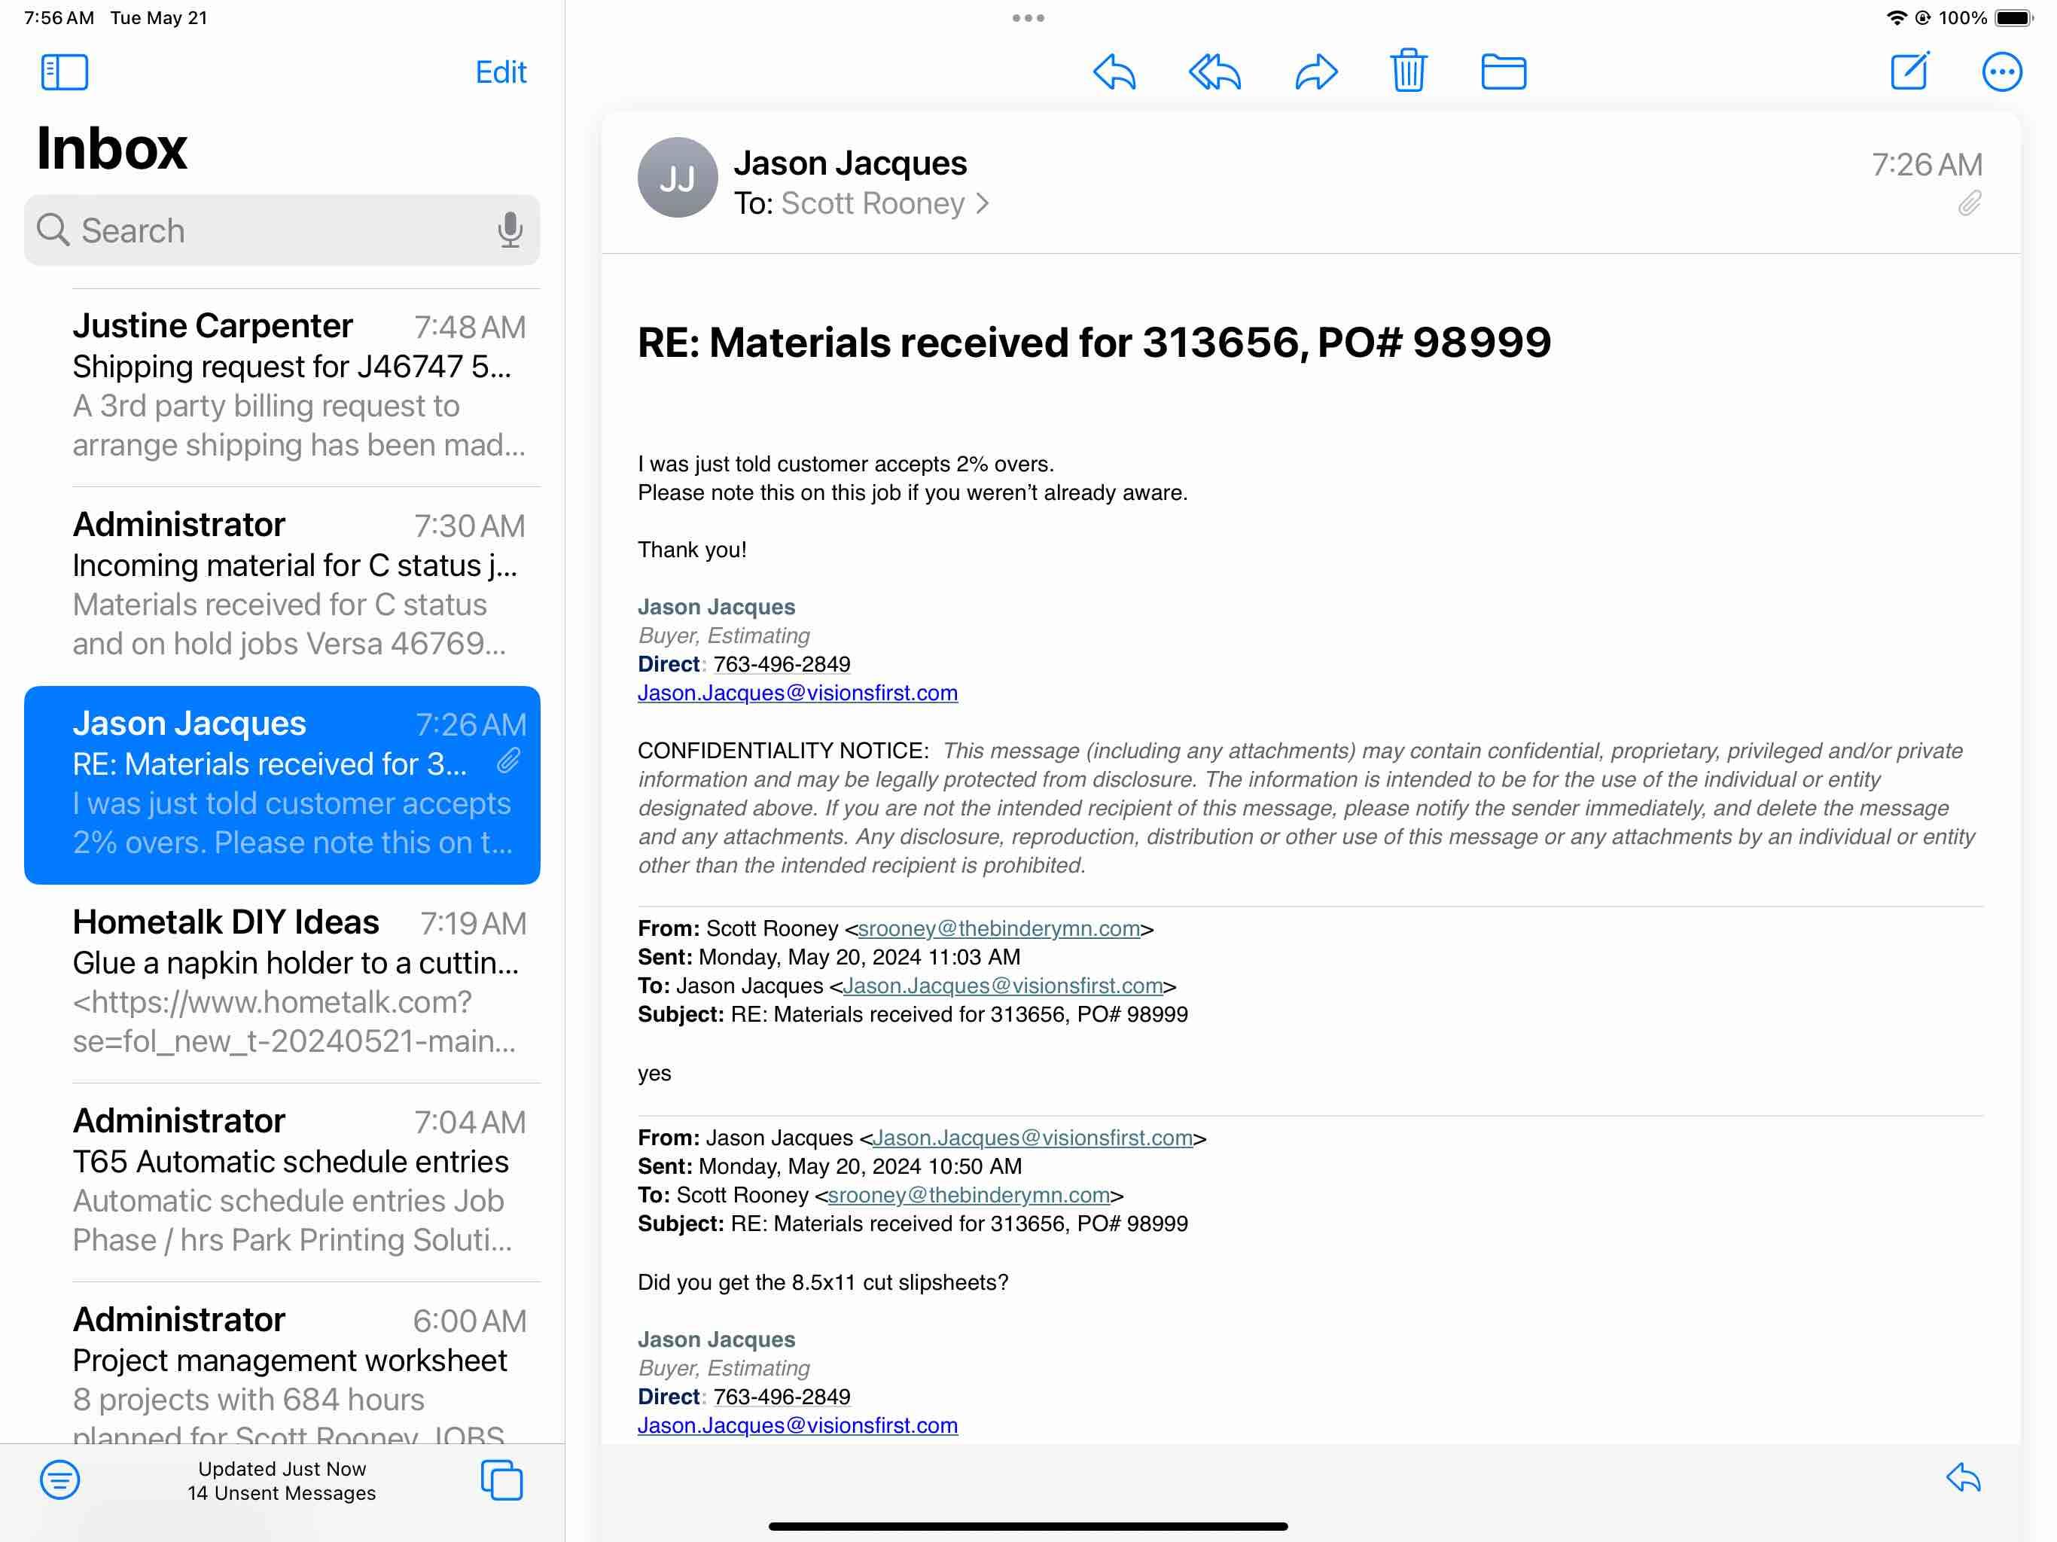
Task: Open the More options ellipsis circle
Action: 2001,72
